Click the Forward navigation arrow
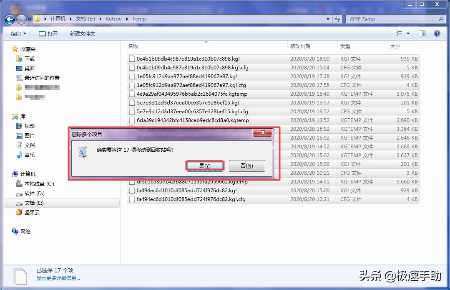The width and height of the screenshot is (450, 290). click(x=22, y=19)
